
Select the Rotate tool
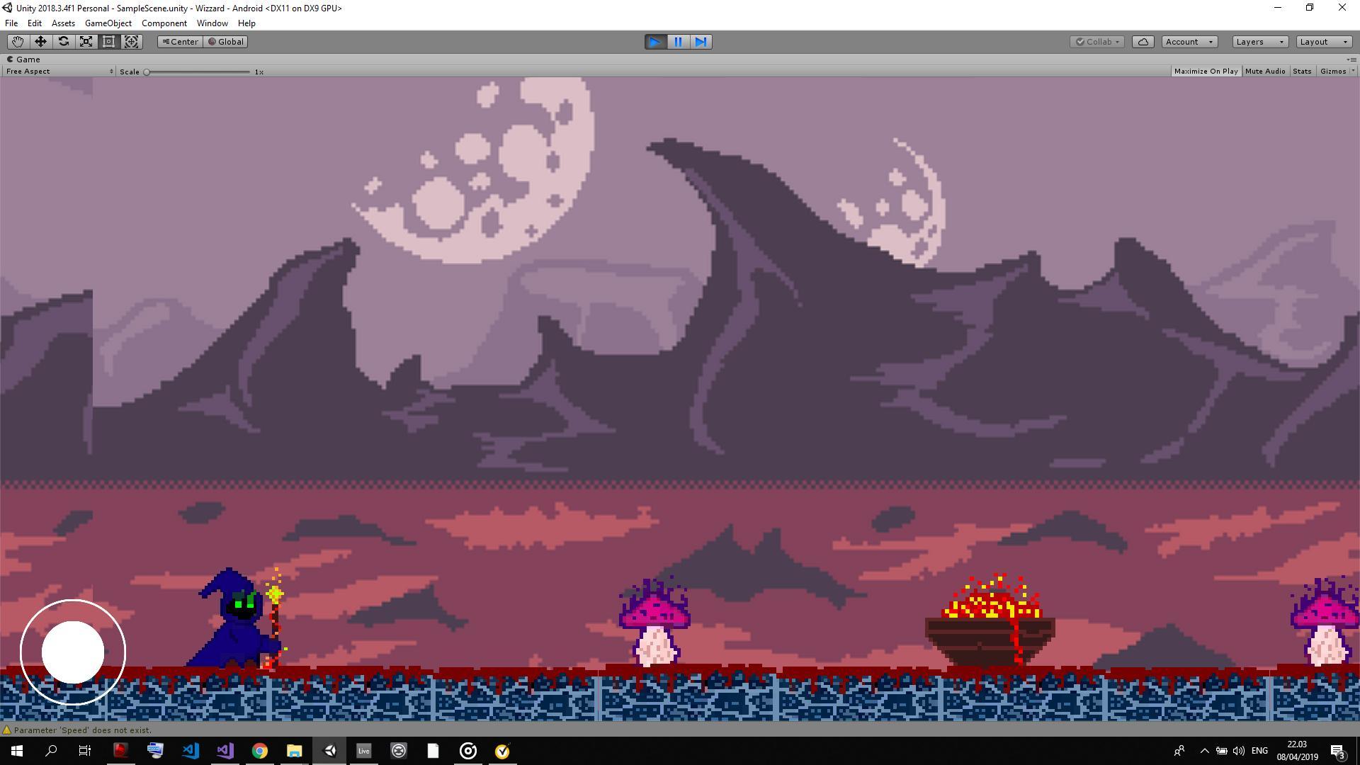(63, 42)
